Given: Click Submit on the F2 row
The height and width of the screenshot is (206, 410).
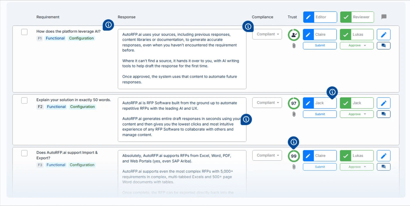Looking at the screenshot, I should pyautogui.click(x=320, y=114).
